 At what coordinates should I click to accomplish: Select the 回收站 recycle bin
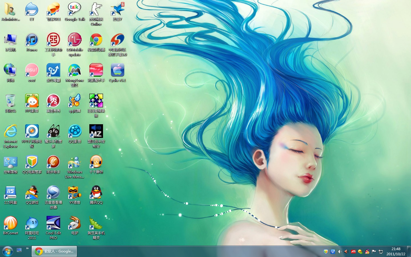tap(11, 104)
